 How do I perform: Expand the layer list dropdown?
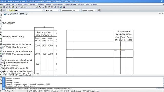[x=43, y=10]
